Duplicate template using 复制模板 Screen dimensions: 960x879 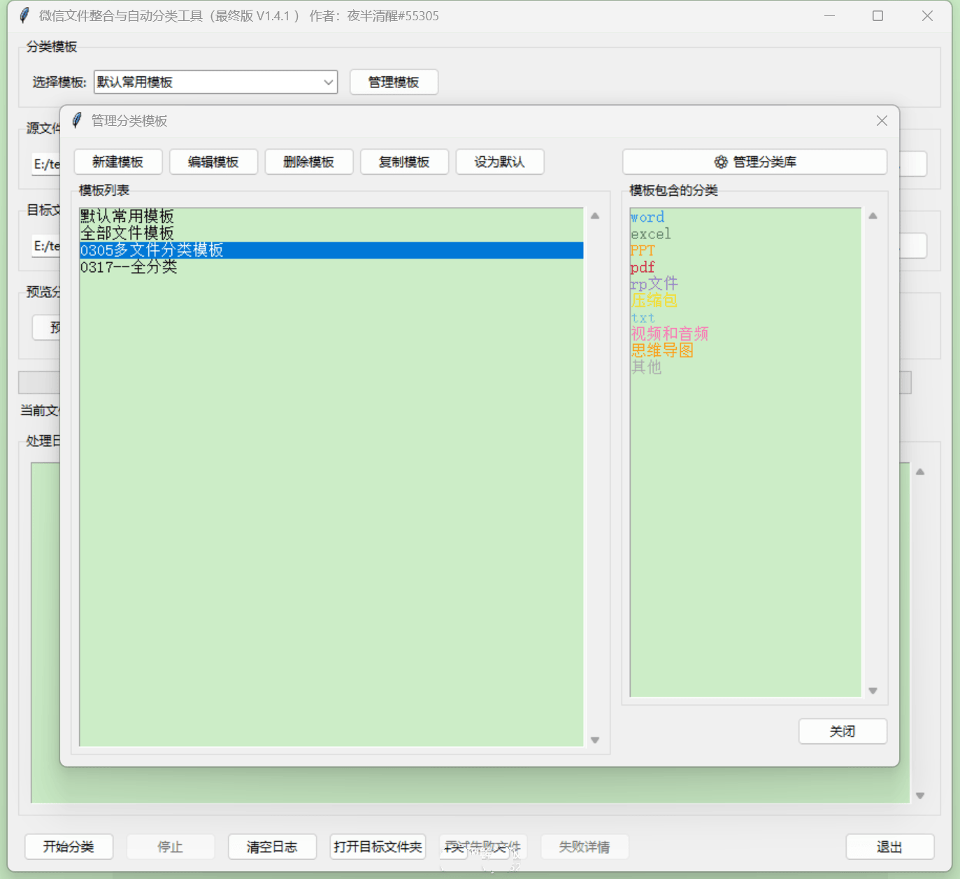pyautogui.click(x=404, y=162)
